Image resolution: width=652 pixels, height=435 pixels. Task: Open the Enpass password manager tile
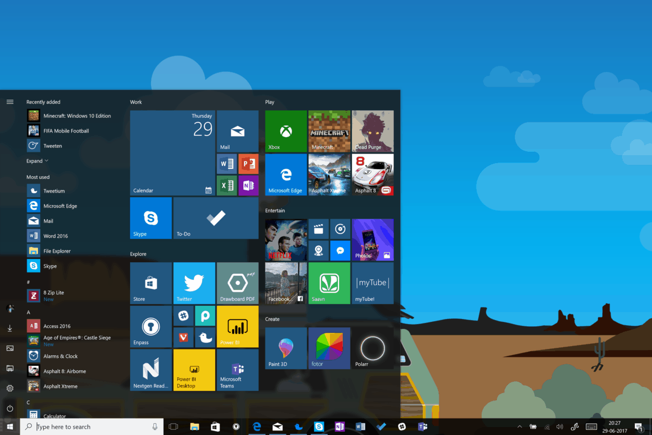(x=151, y=327)
